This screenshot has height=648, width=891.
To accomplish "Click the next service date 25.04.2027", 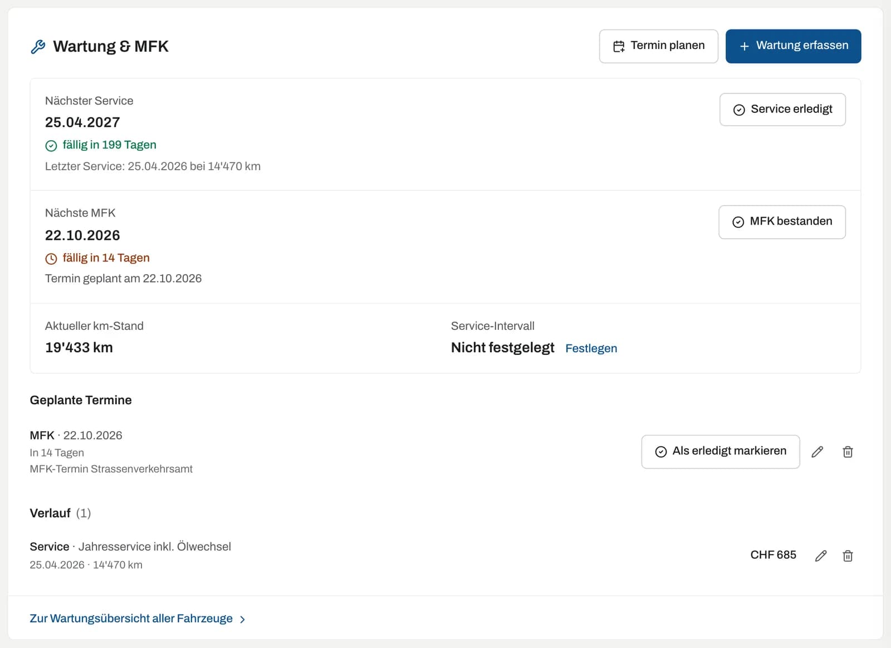I will pyautogui.click(x=82, y=122).
